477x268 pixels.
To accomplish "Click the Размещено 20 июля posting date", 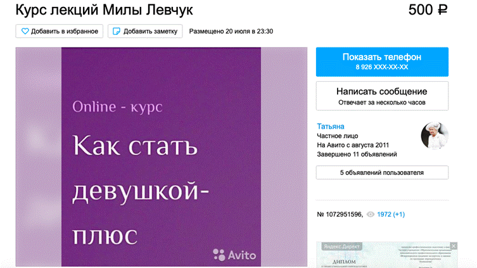I will pos(231,31).
